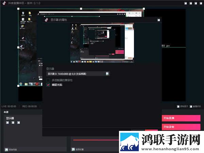Click the bottom-left selection handle of the captured source

(18, 86)
